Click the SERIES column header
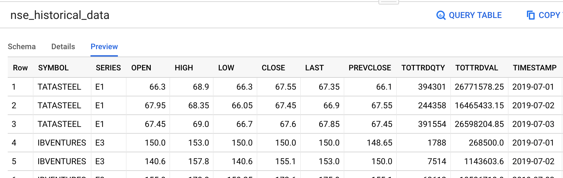 108,68
